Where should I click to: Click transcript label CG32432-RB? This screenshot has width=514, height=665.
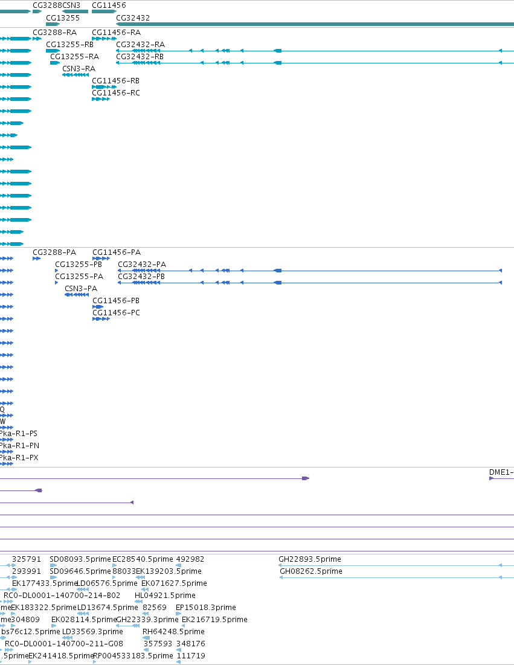[140, 56]
